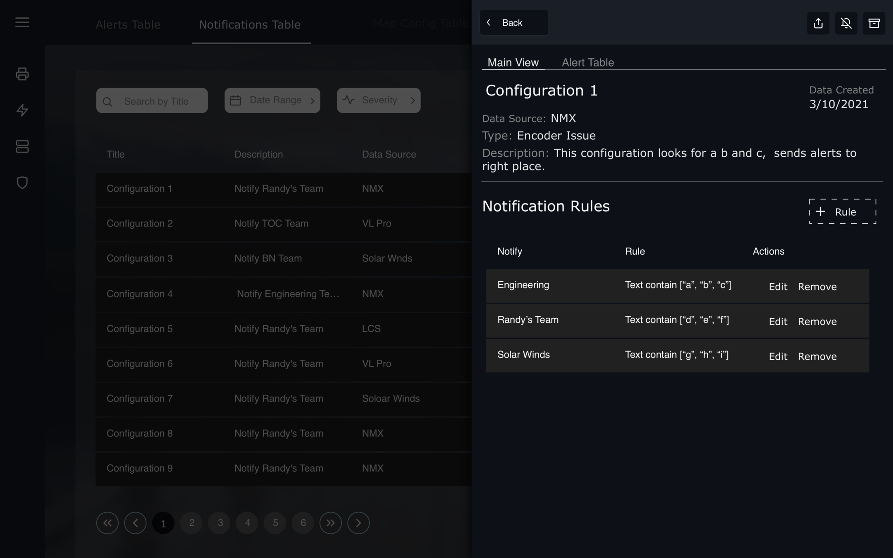Screen dimensions: 893x558
Task: Click the archive box icon
Action: 874,23
